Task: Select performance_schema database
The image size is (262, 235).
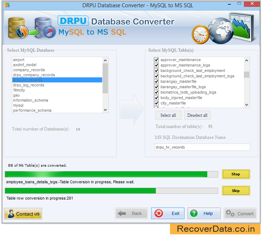Action: 57,110
